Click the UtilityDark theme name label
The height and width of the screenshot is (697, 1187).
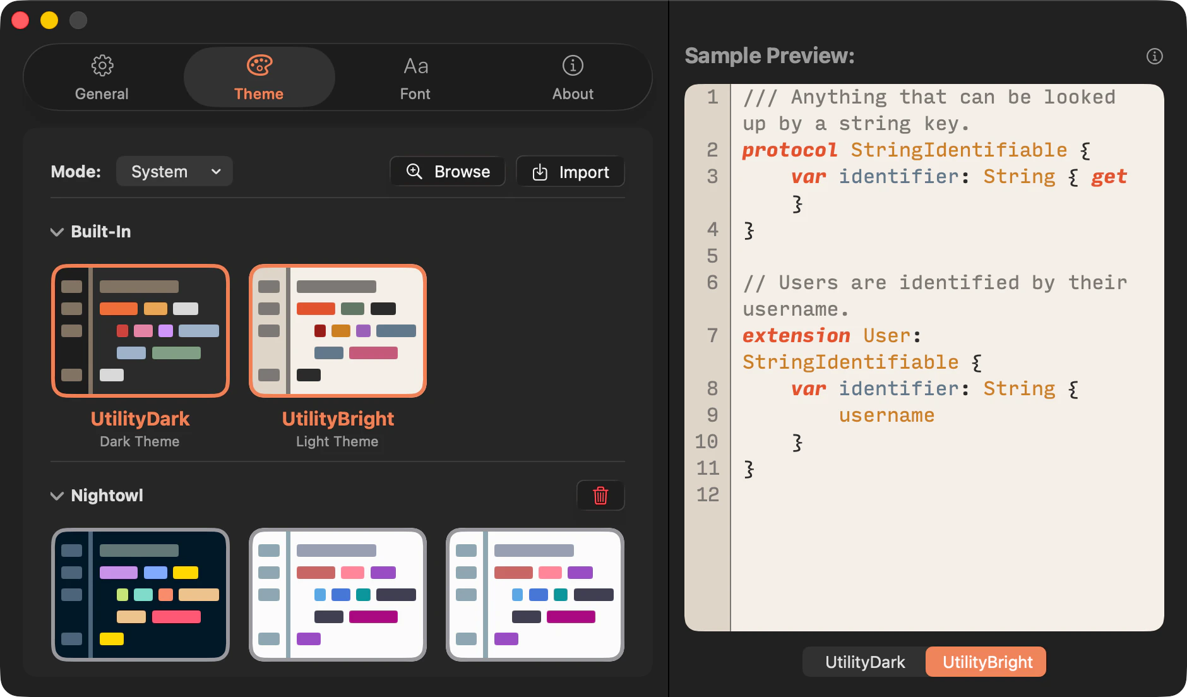pos(140,419)
